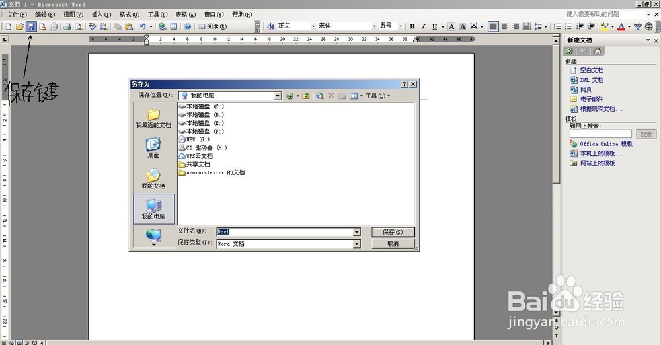Click the Insert Table grid icon
The width and height of the screenshot is (661, 345).
click(174, 26)
